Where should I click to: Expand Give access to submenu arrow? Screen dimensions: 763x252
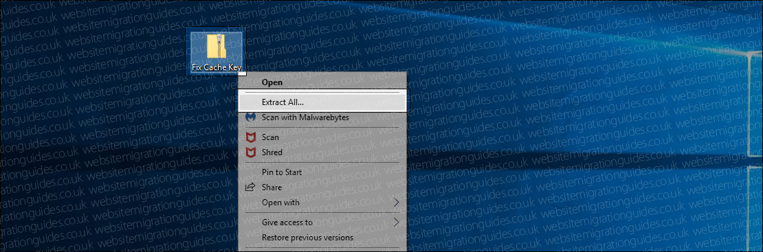pos(396,222)
